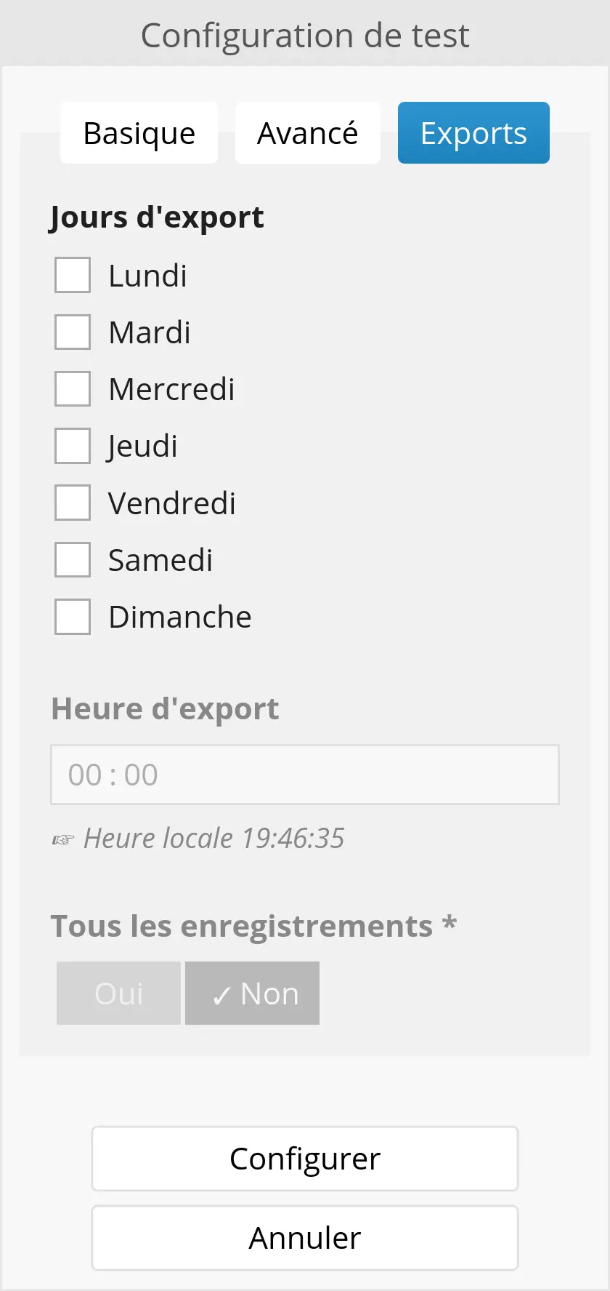Switch to the Basique tab
610x1291 pixels.
139,133
